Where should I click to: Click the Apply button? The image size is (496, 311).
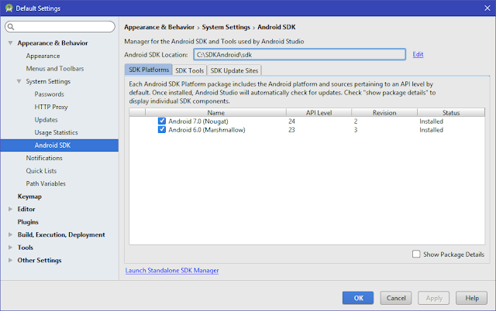click(434, 298)
